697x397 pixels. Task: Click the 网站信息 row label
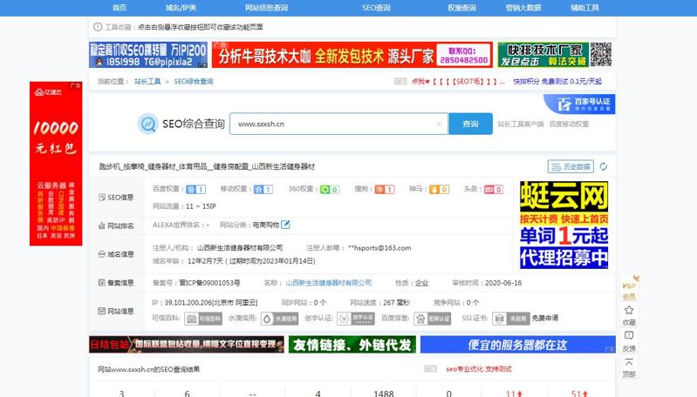(x=116, y=311)
